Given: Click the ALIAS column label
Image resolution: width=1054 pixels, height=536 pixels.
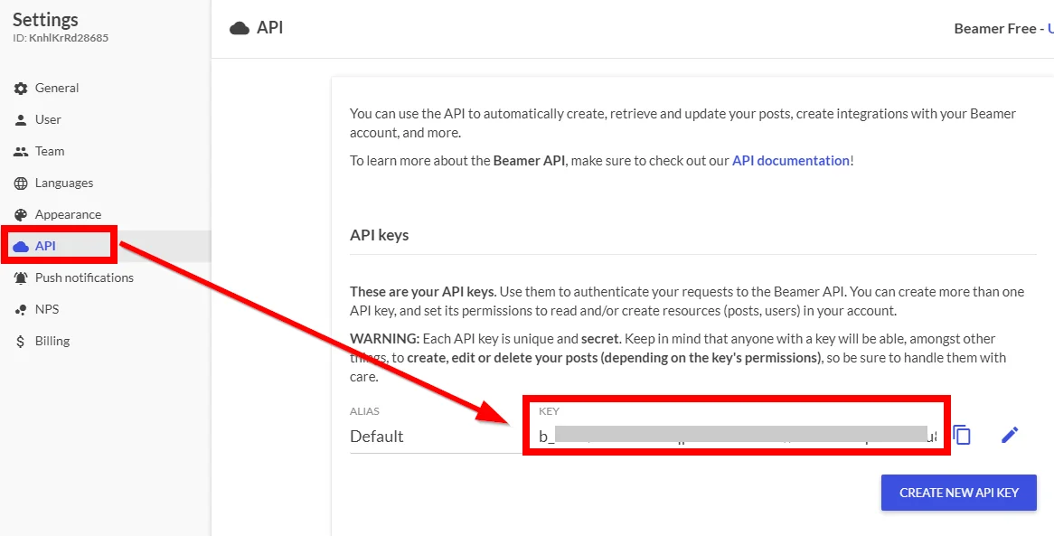Looking at the screenshot, I should click(365, 411).
